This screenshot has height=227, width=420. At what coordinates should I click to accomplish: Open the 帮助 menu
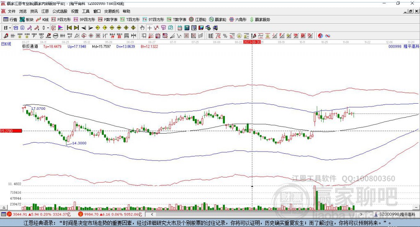[126, 11]
